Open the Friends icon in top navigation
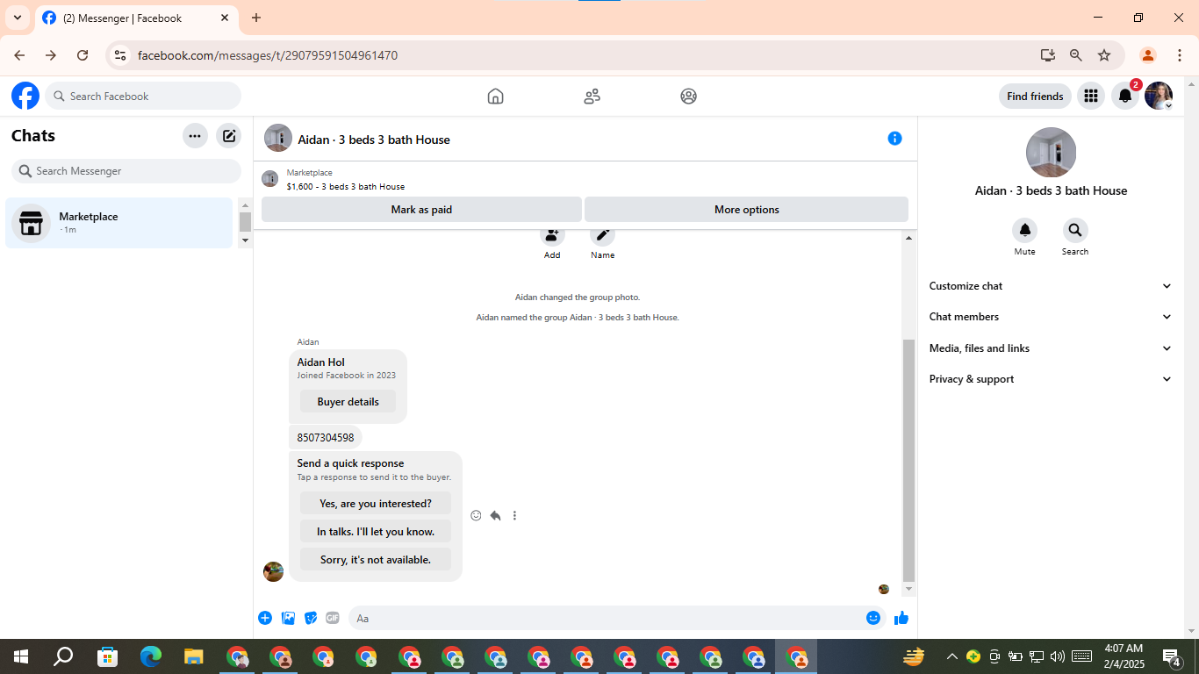 point(592,97)
